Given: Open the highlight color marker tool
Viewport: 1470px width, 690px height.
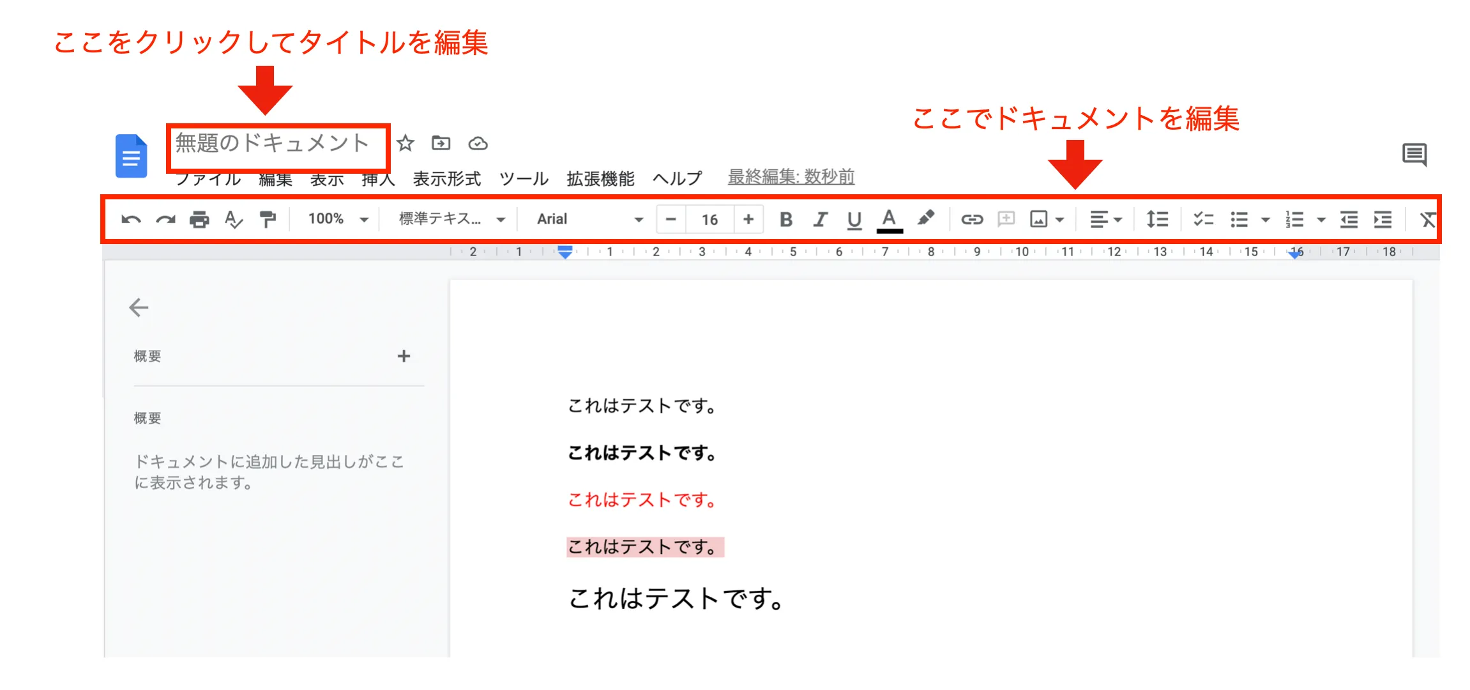Looking at the screenshot, I should (x=925, y=218).
